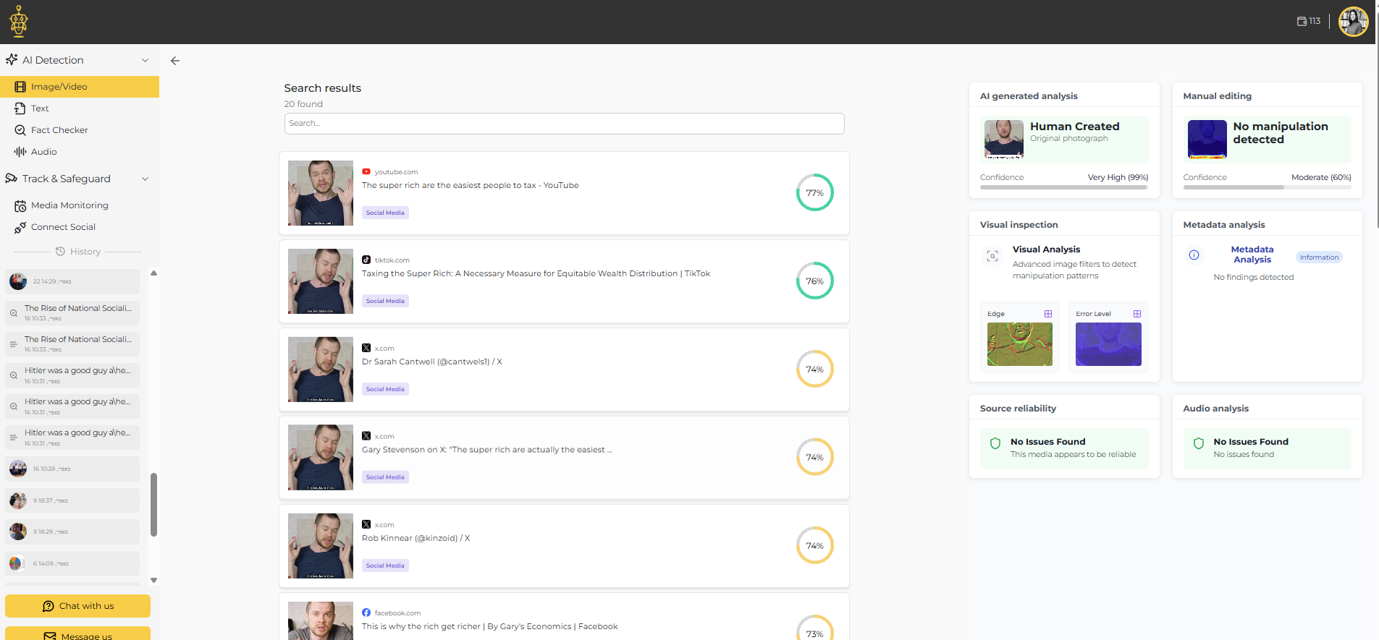Click the history list scroll up arrow

point(153,273)
